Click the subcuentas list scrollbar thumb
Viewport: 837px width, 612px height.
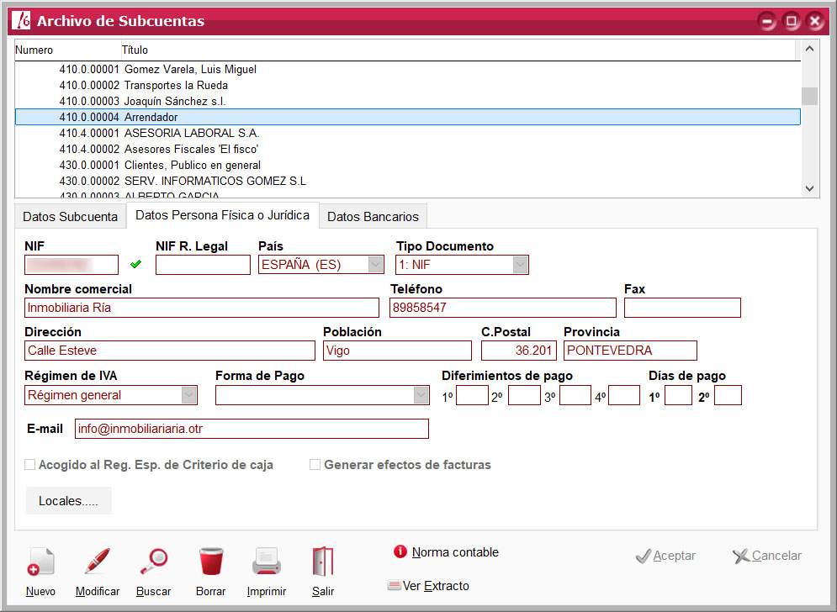809,96
